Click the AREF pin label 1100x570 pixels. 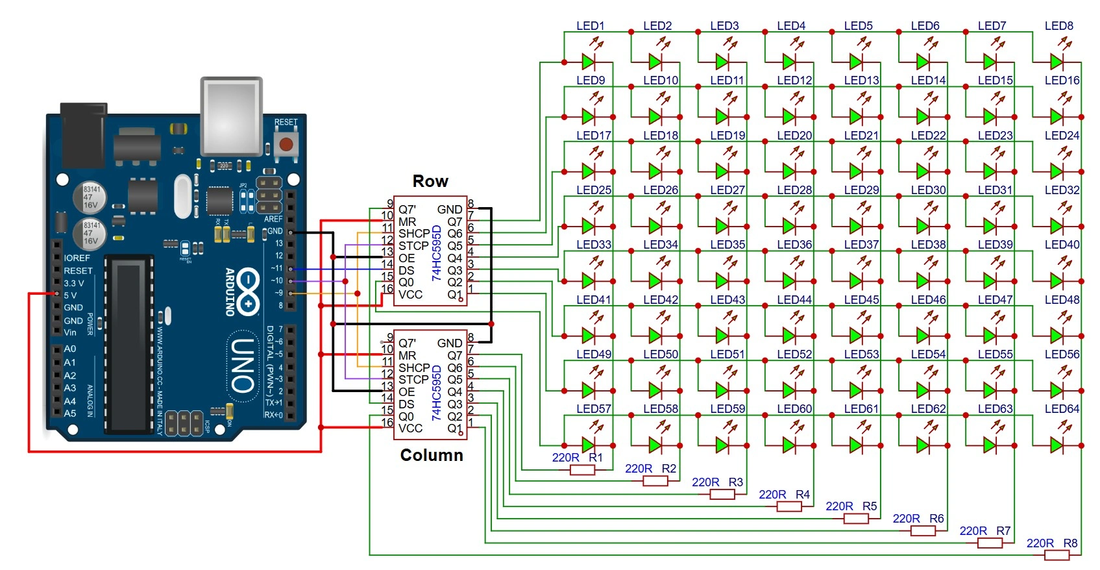[273, 219]
